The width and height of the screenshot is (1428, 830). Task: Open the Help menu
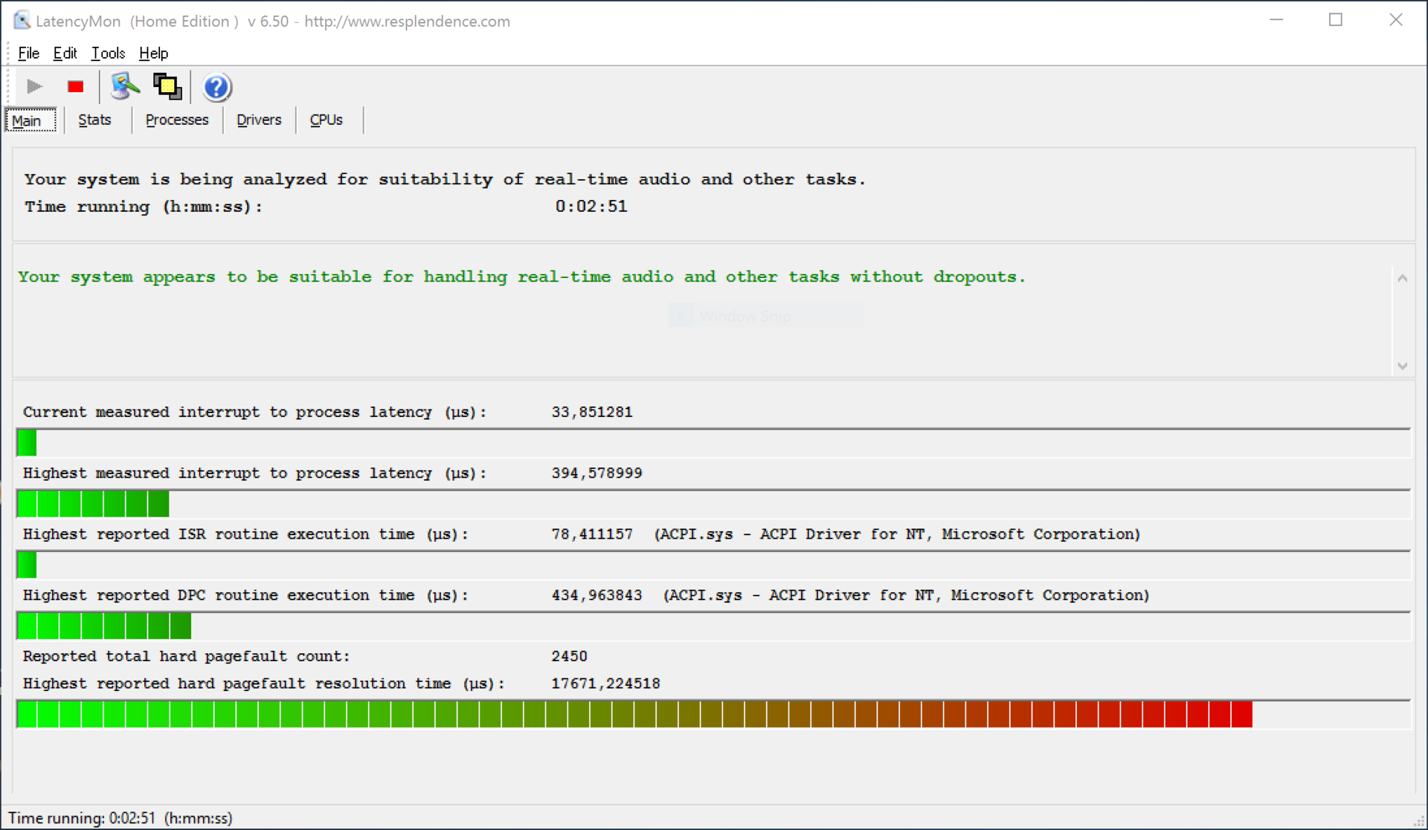point(153,54)
